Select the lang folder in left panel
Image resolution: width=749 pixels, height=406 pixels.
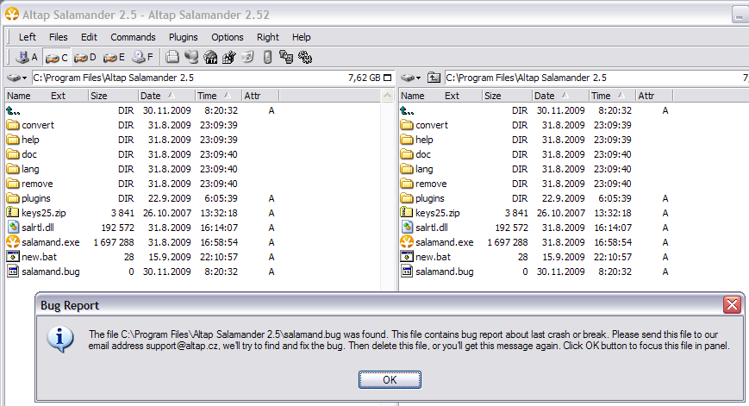click(x=23, y=169)
